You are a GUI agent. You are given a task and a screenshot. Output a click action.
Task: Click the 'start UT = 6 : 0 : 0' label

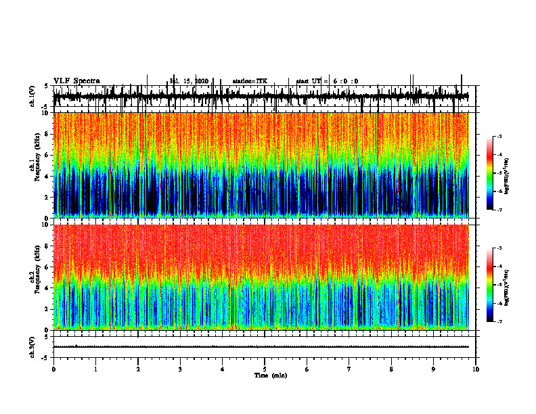[327, 81]
